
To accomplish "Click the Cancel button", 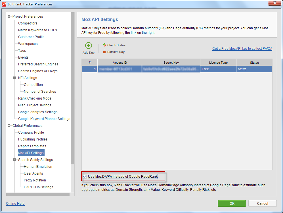I will pyautogui.click(x=263, y=203).
